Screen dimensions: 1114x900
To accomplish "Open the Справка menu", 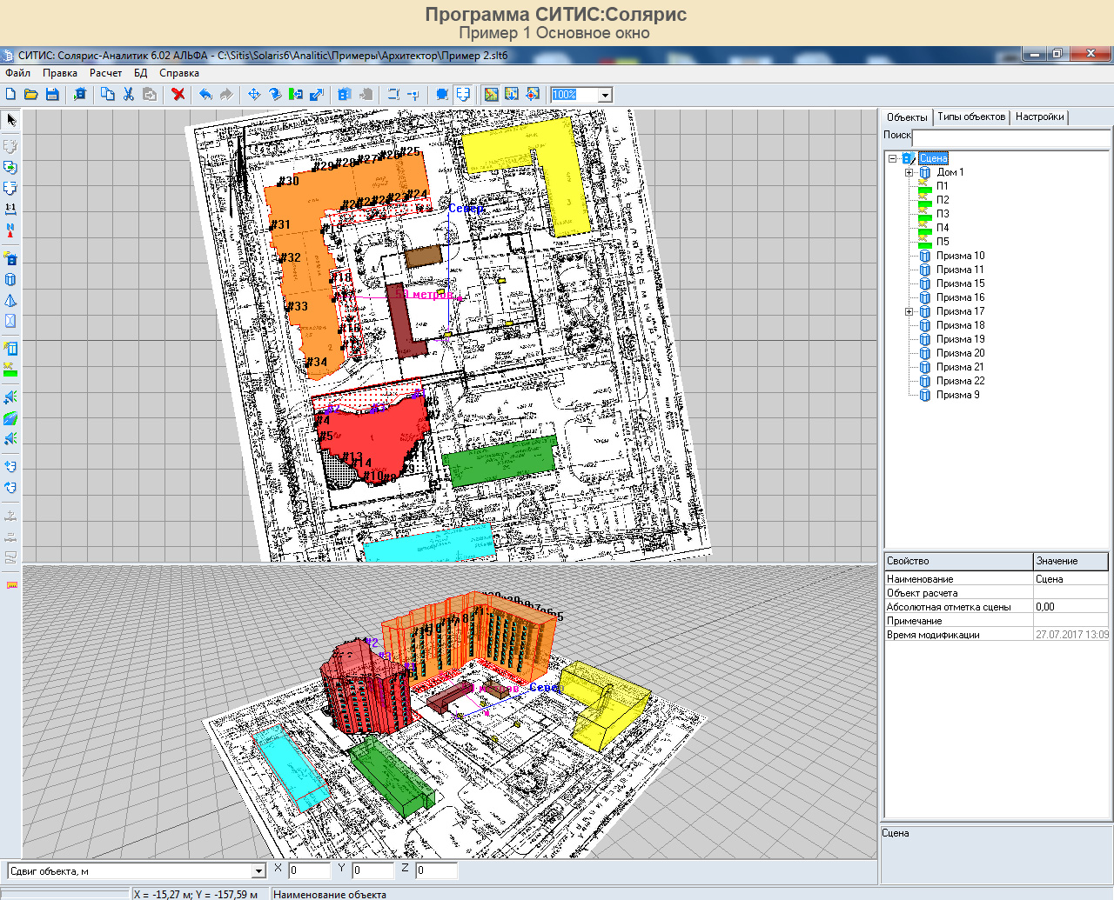I will click(x=179, y=73).
